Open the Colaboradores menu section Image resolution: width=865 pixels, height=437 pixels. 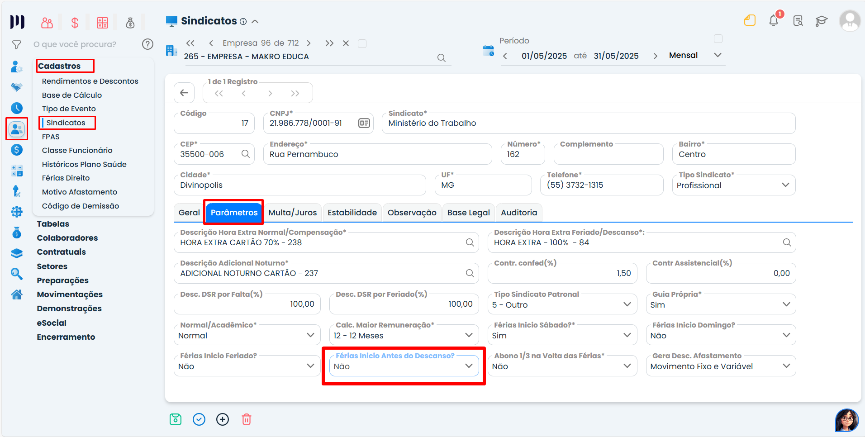[x=67, y=238]
